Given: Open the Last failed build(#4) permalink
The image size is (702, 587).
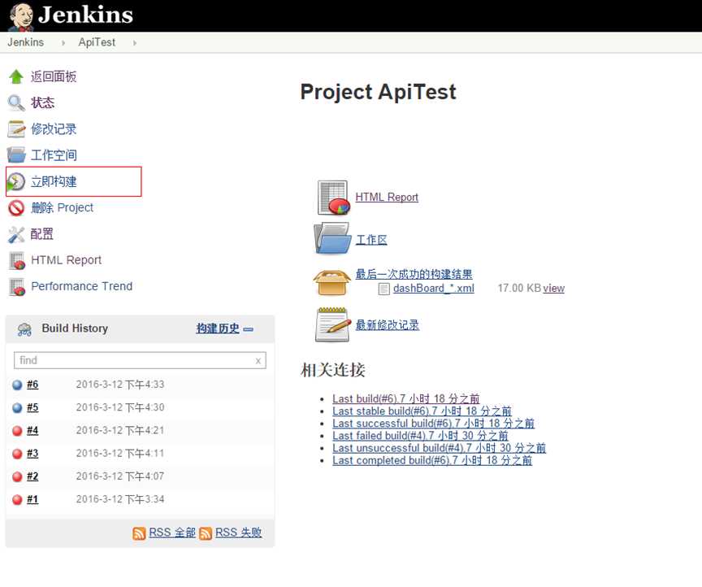Looking at the screenshot, I should coord(420,436).
